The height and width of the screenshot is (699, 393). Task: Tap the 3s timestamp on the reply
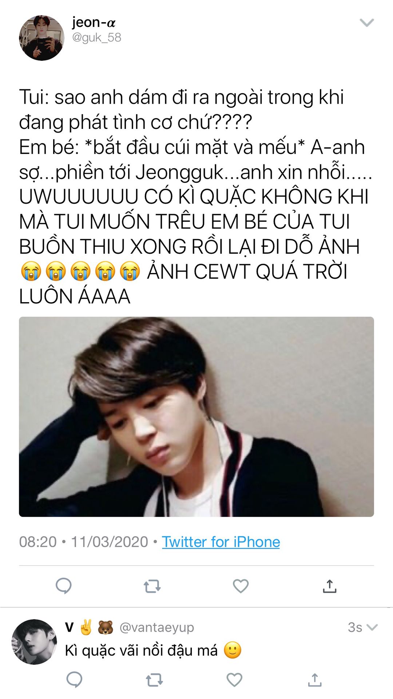click(355, 627)
